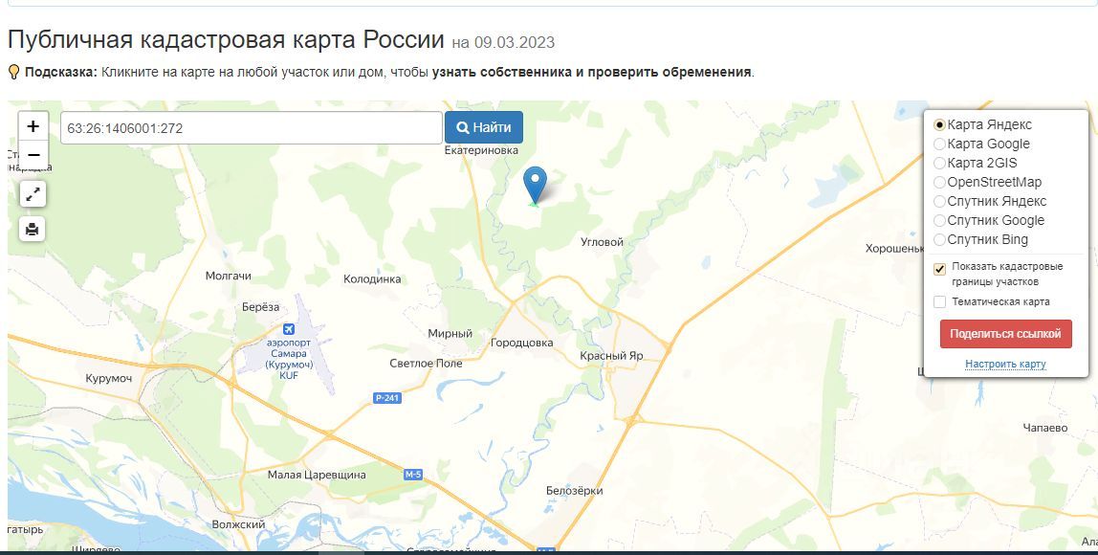
Task: Switch to Спутник Яндекс layer
Action: point(940,201)
